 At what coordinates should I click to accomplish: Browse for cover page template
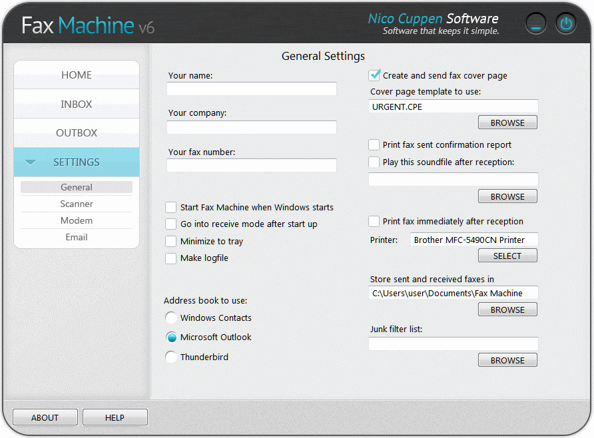tap(507, 123)
